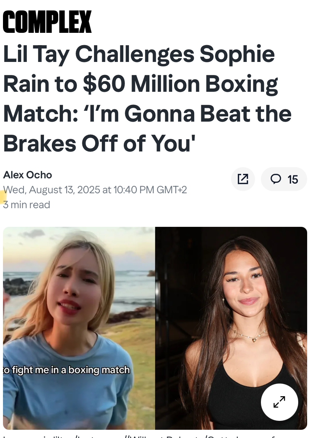
Task: Select the right photo of brunette woman
Action: [231, 328]
